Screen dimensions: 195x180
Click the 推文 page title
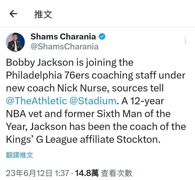coord(43,14)
